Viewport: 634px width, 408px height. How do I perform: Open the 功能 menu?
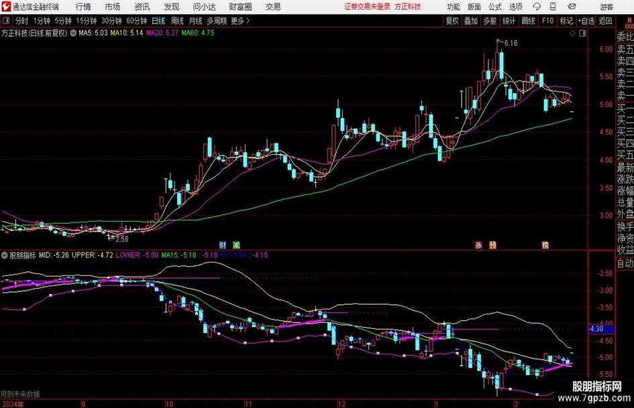(x=454, y=7)
